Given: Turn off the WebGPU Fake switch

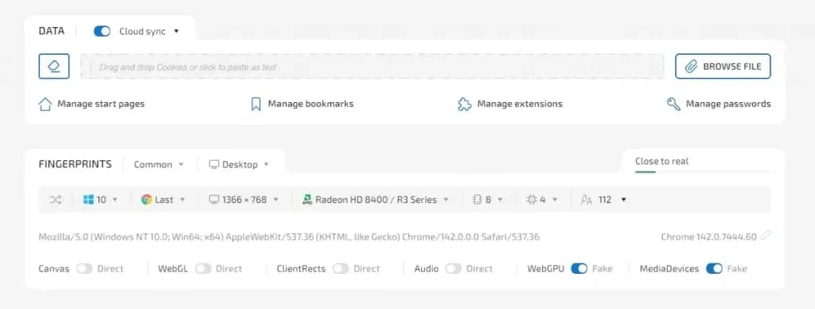Looking at the screenshot, I should point(579,269).
